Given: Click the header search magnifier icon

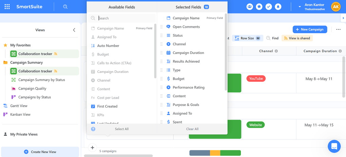Looking at the screenshot, I should tap(65, 7).
